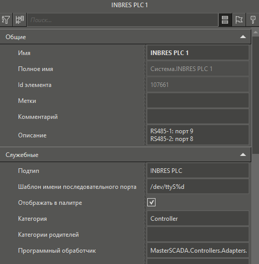Edit the Описание RS485 ports field

point(198,135)
